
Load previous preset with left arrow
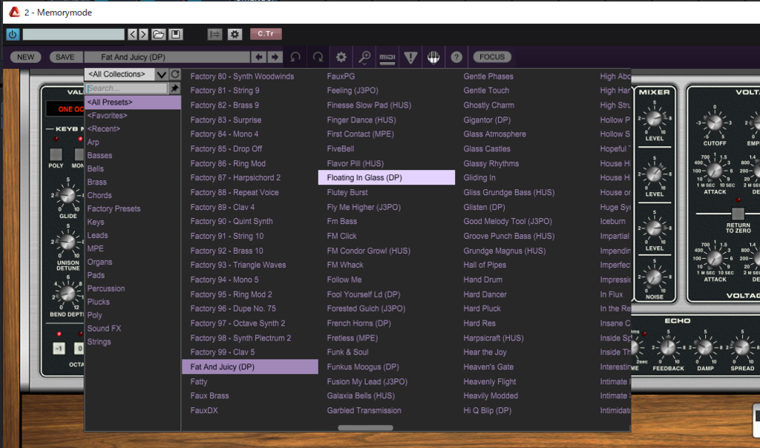pos(259,57)
